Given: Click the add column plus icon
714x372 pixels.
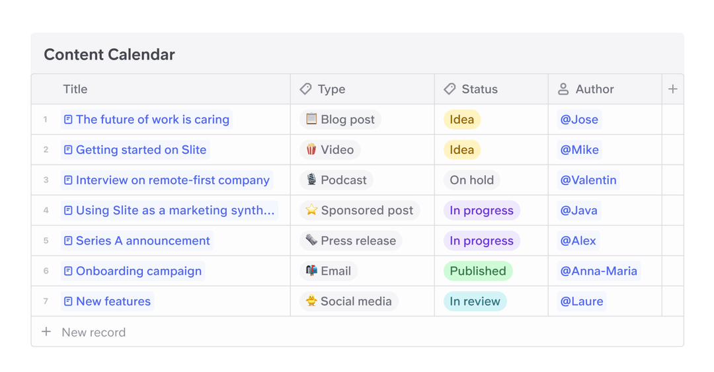Looking at the screenshot, I should coord(672,89).
